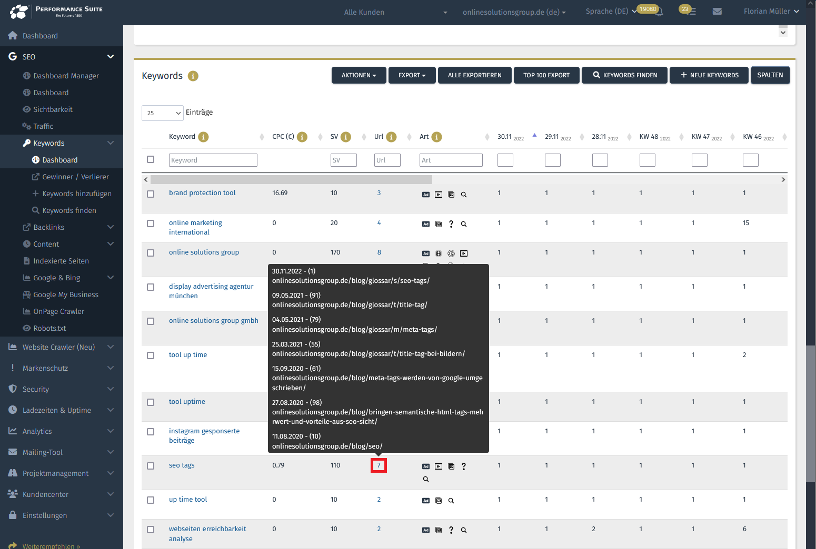Screen dimensions: 816x549
Task: Click the info icon next to SV column
Action: point(346,137)
